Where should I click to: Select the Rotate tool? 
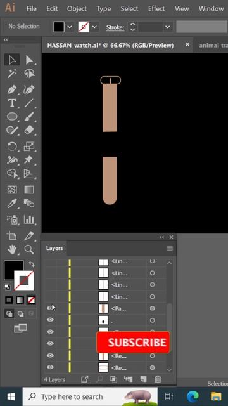click(x=12, y=147)
